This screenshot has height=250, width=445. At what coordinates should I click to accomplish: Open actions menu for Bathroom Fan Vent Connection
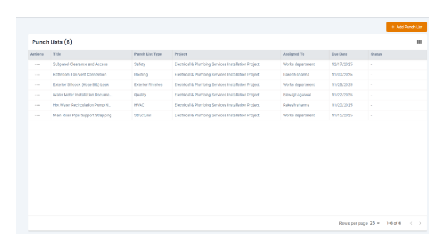[x=37, y=75]
